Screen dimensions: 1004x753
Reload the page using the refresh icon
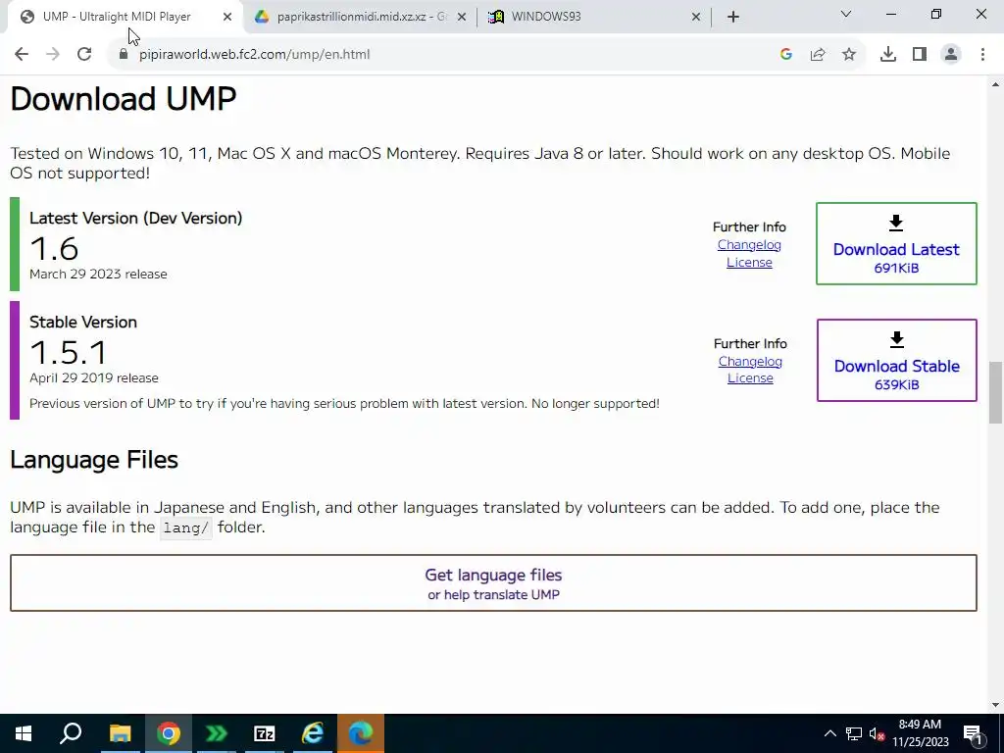click(84, 55)
